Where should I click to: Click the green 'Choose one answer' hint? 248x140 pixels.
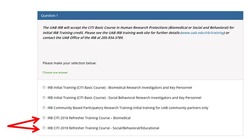(x=55, y=73)
